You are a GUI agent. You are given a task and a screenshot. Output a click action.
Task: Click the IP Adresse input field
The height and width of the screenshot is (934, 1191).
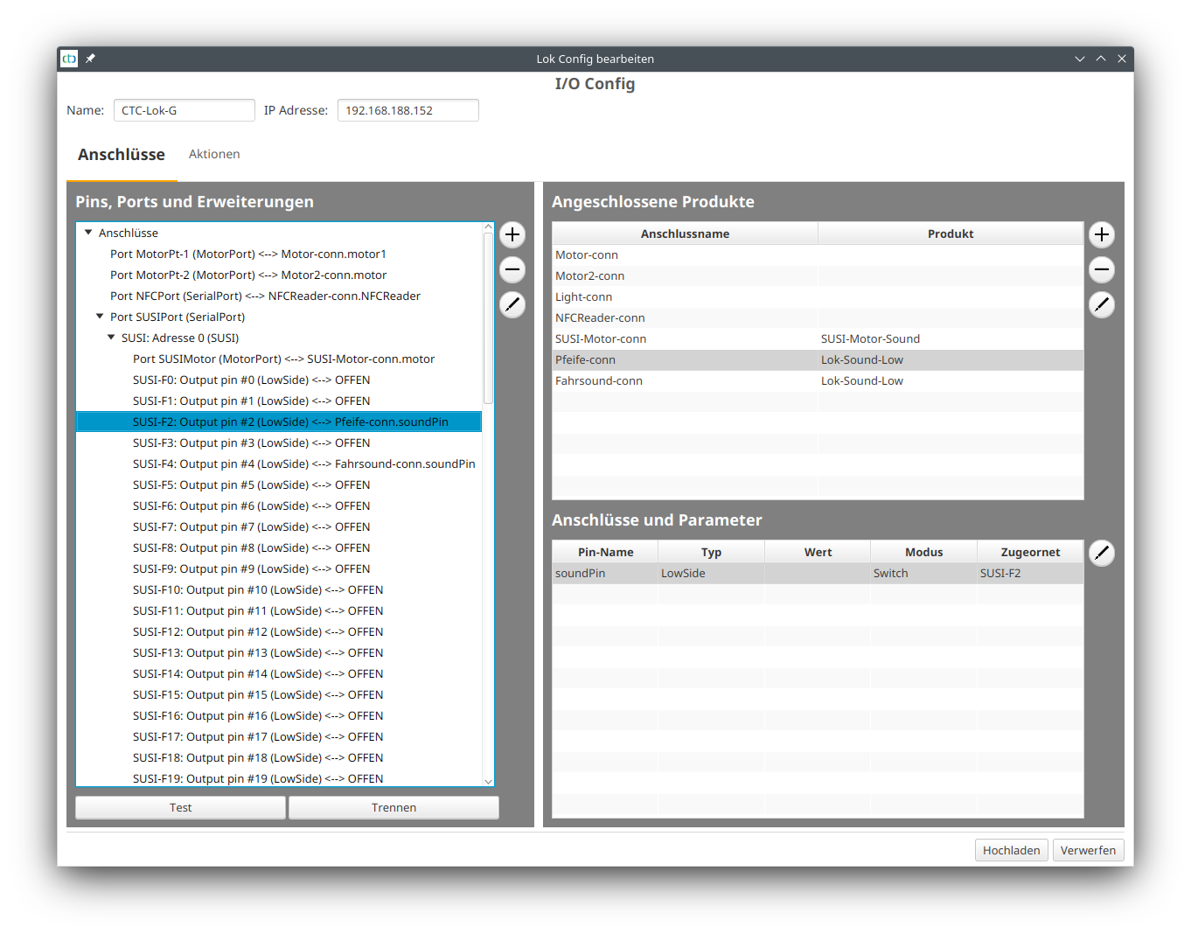(x=407, y=110)
